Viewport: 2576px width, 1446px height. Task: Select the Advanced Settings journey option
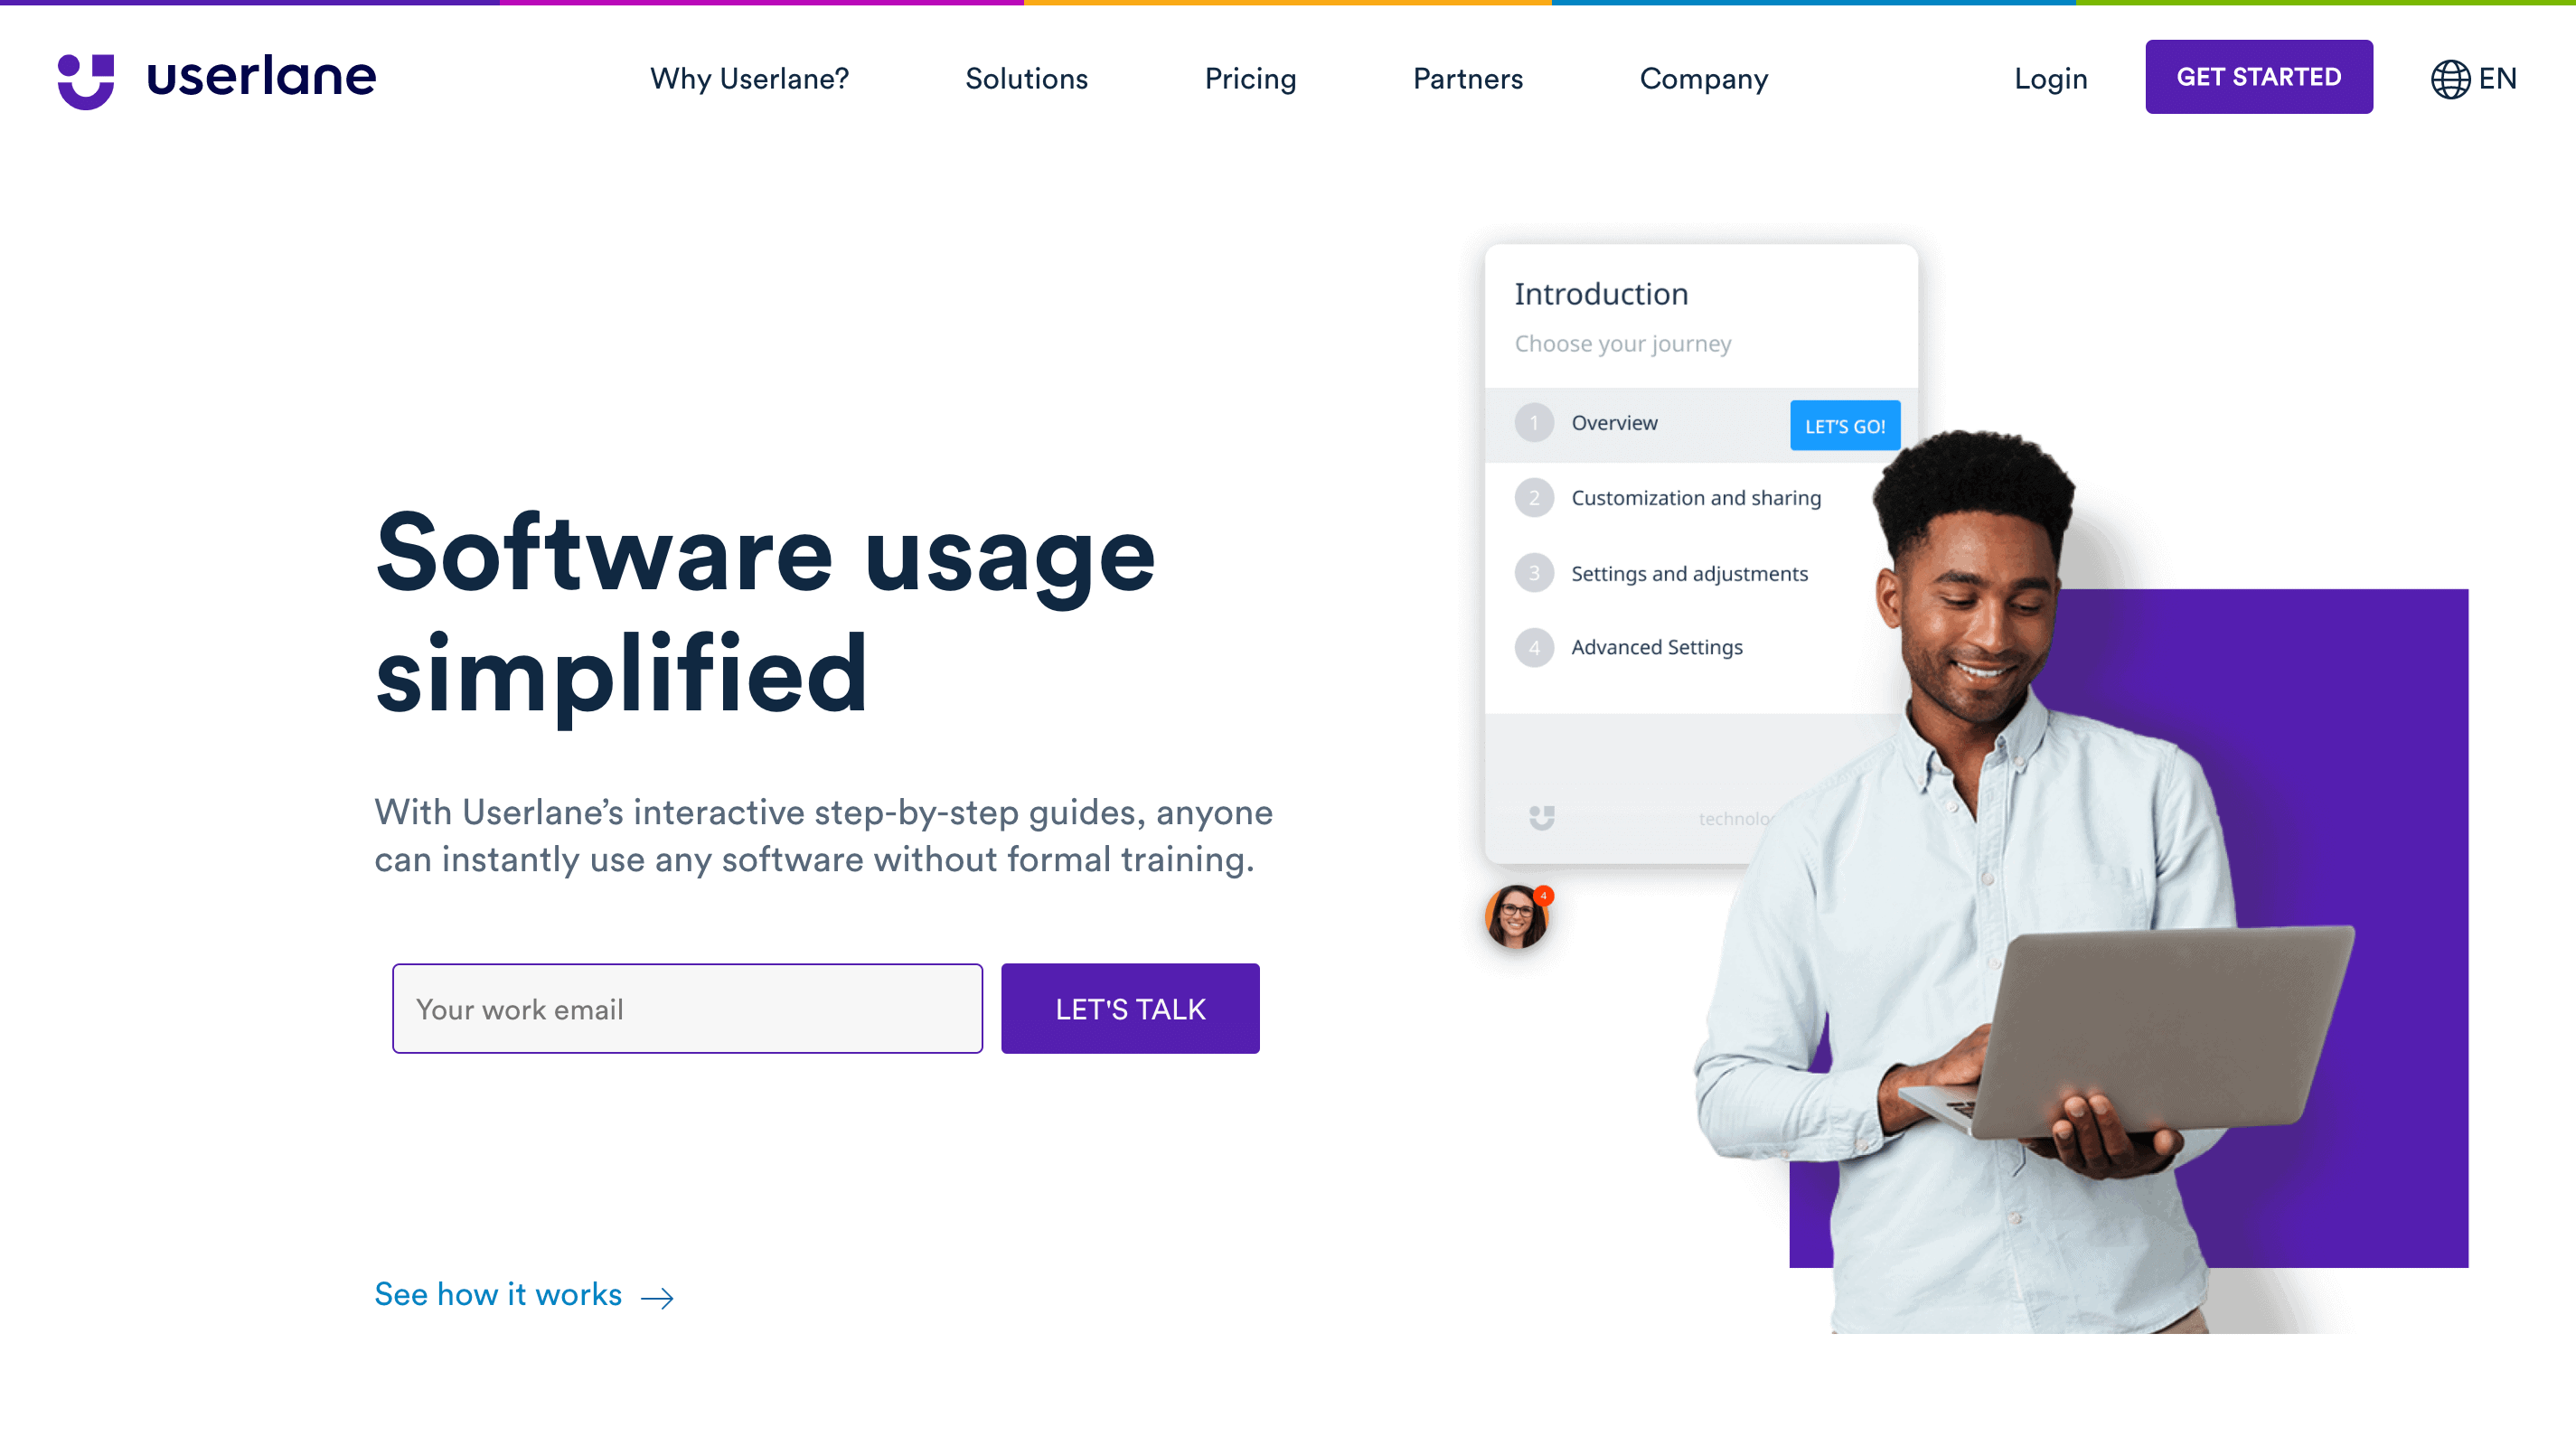click(1656, 646)
